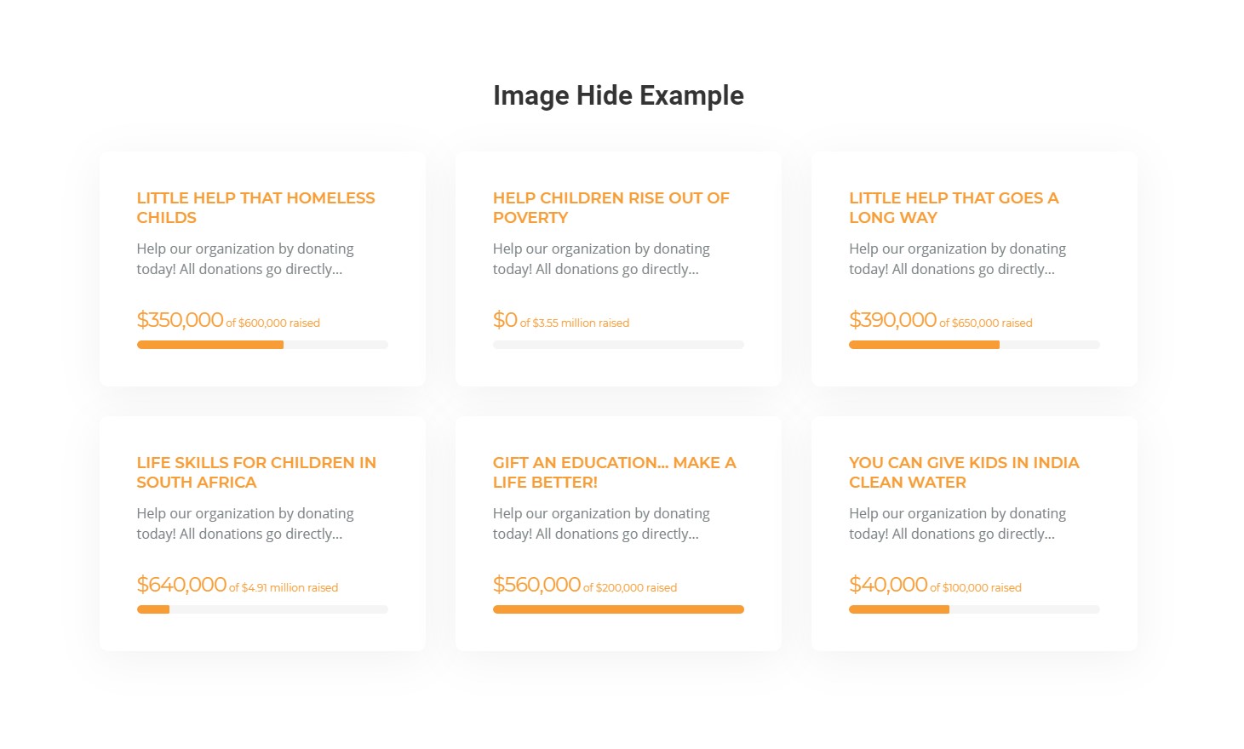Image resolution: width=1244 pixels, height=749 pixels.
Task: Click the 'Image Hide Example' heading
Action: 618,95
